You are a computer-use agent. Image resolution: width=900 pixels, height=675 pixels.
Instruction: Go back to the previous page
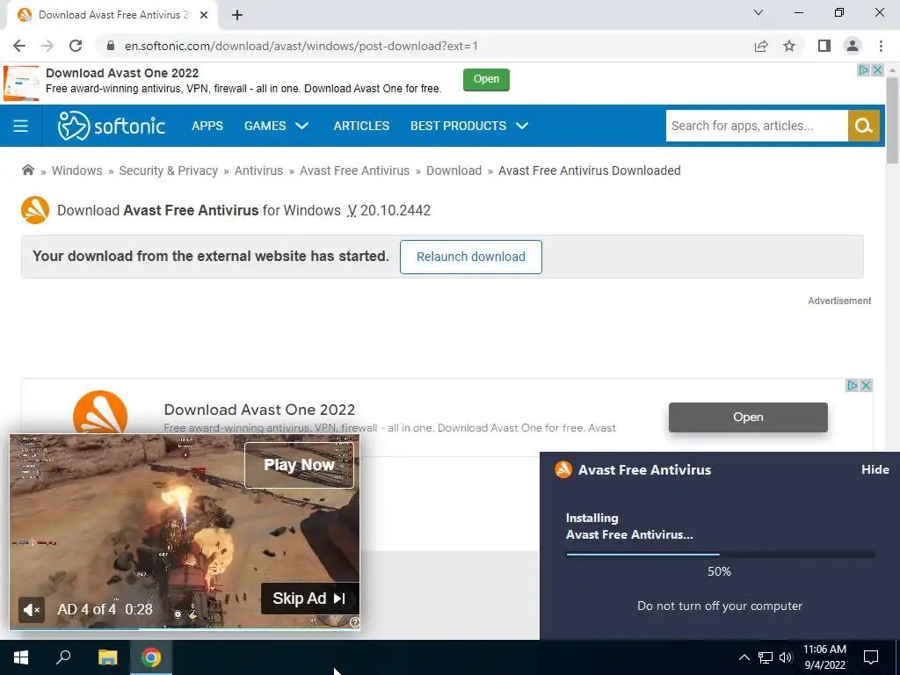coord(19,46)
